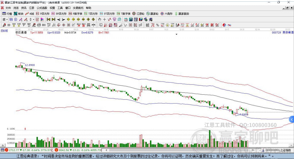The image size is (294, 159).
Task: Click the 沪 Shanghai index status icon
Action: click(7, 150)
